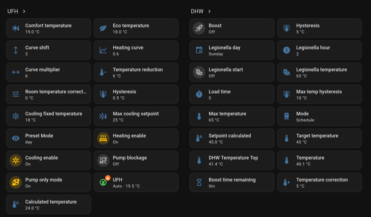Open the Comfort temperature tile
The width and height of the screenshot is (371, 217).
[49, 28]
